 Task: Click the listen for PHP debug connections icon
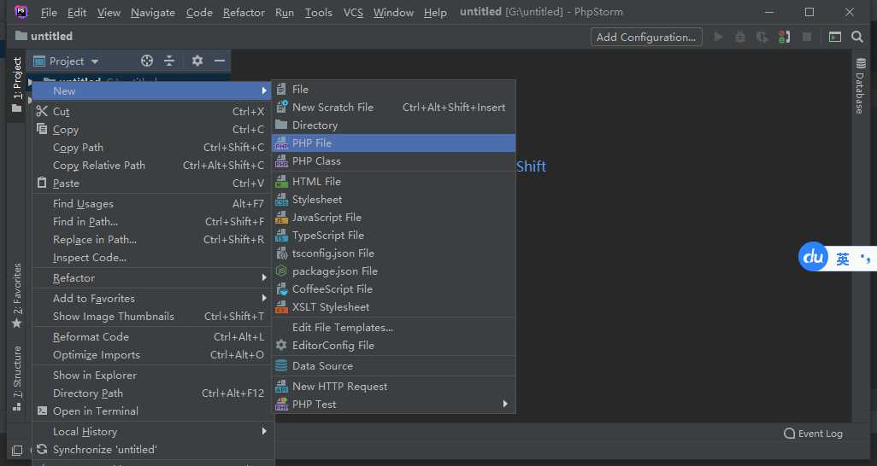(784, 37)
